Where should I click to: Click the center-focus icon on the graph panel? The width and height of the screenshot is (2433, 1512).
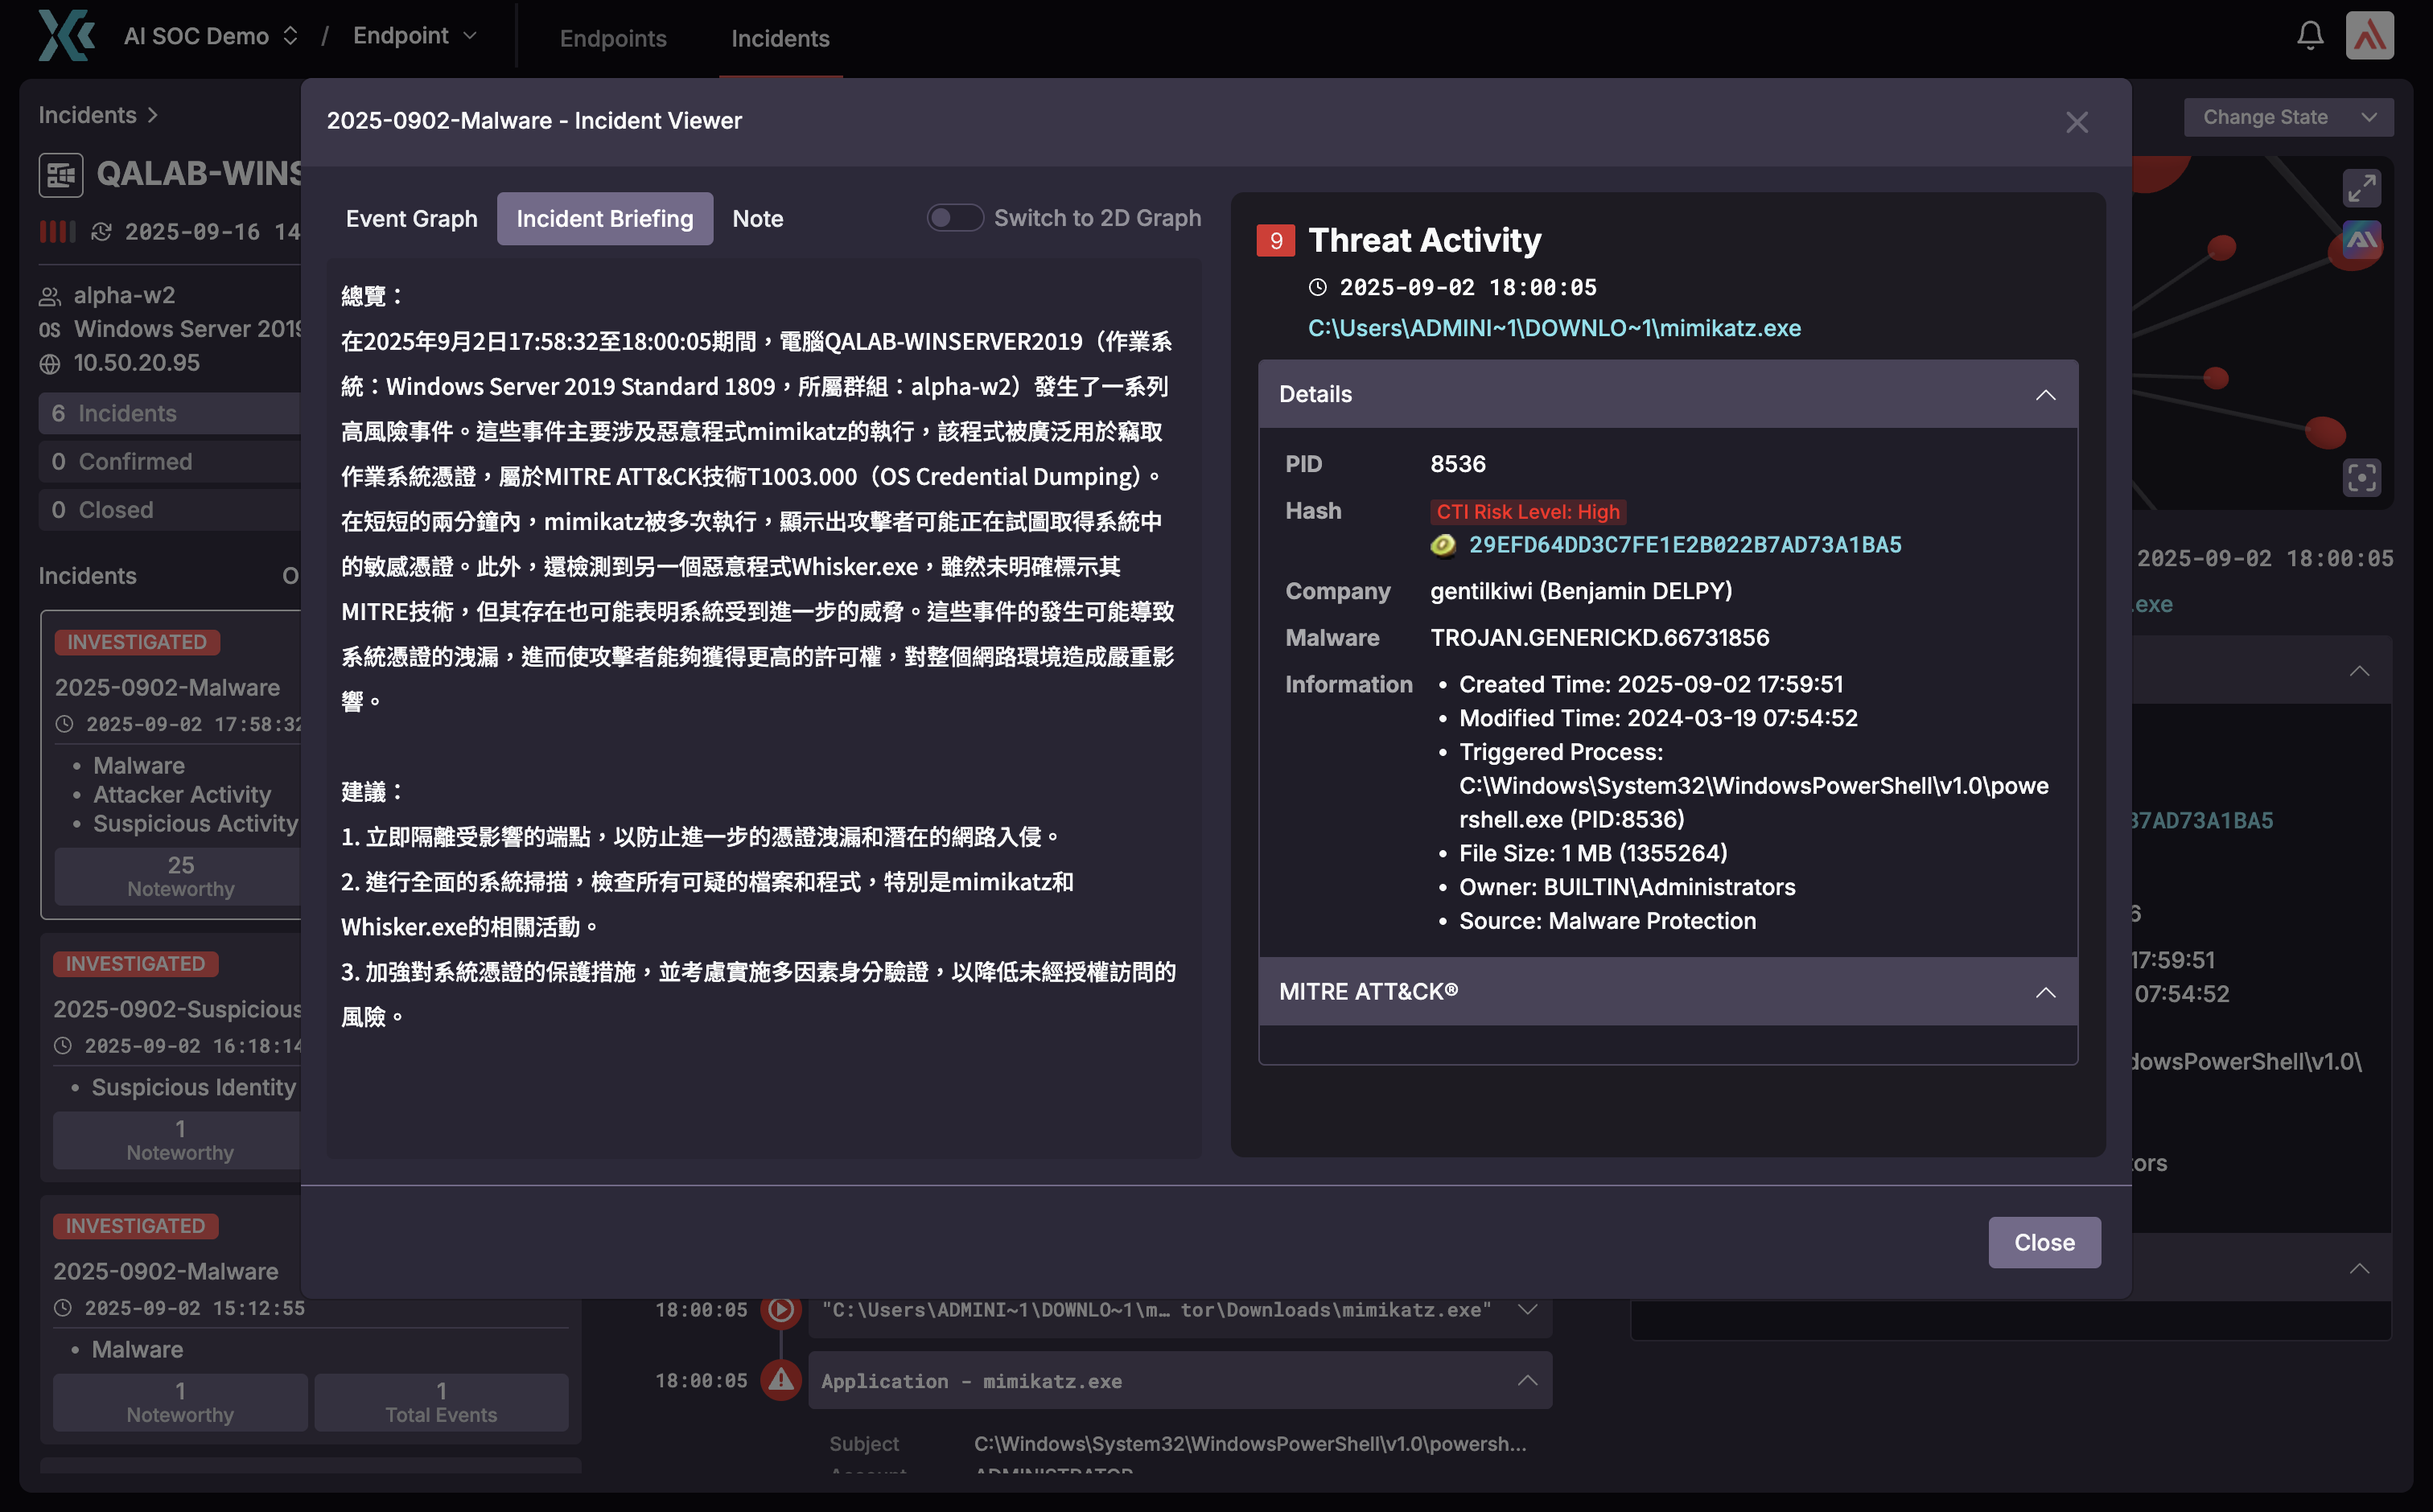pyautogui.click(x=2362, y=478)
